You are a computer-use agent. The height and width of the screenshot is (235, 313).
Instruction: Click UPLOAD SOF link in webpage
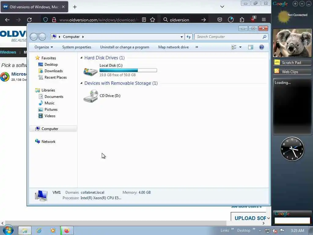click(250, 218)
